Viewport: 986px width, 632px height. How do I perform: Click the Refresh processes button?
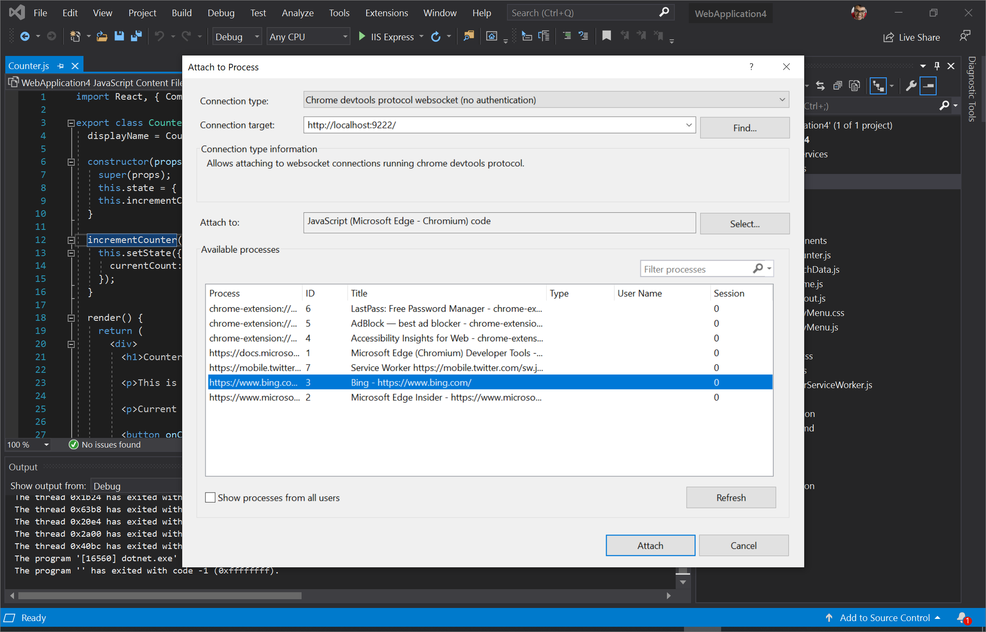[x=731, y=497]
